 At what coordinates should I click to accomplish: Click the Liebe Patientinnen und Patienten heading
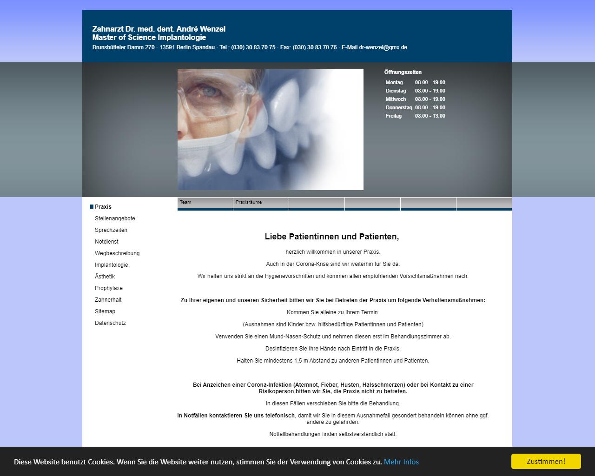pyautogui.click(x=332, y=237)
